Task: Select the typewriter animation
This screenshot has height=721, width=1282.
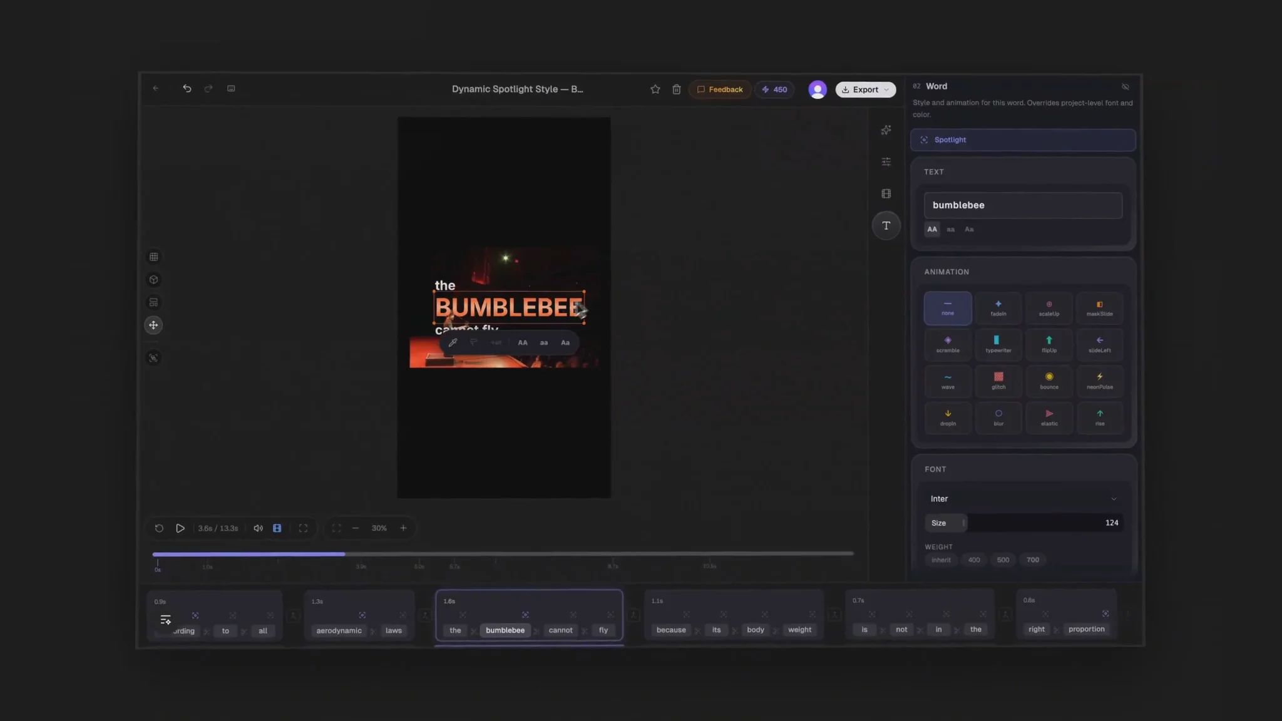Action: [998, 344]
